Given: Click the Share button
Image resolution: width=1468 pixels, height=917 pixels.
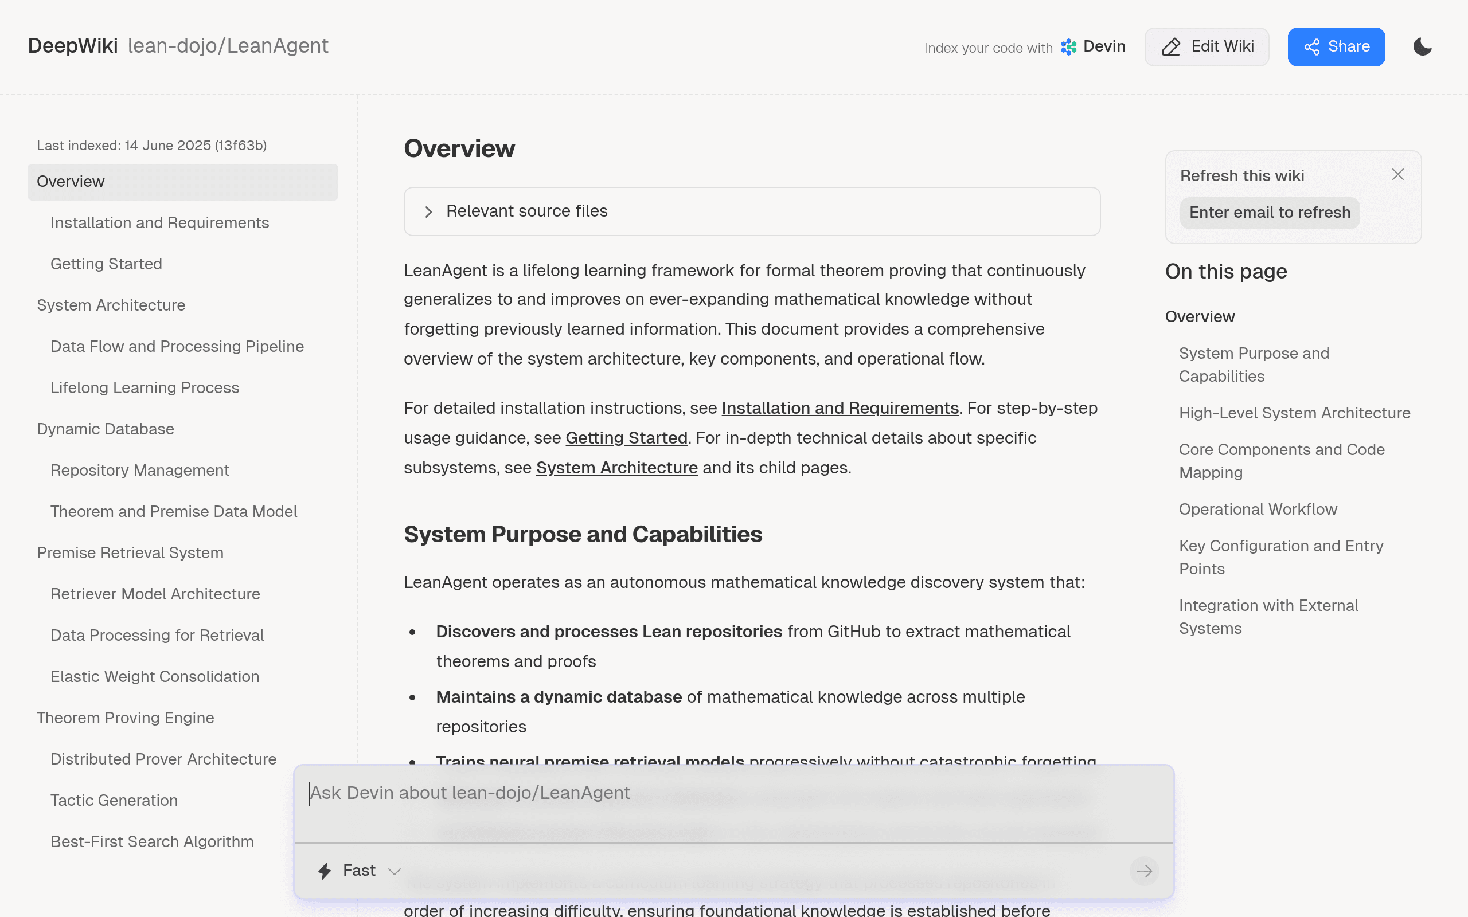Looking at the screenshot, I should 1336,46.
